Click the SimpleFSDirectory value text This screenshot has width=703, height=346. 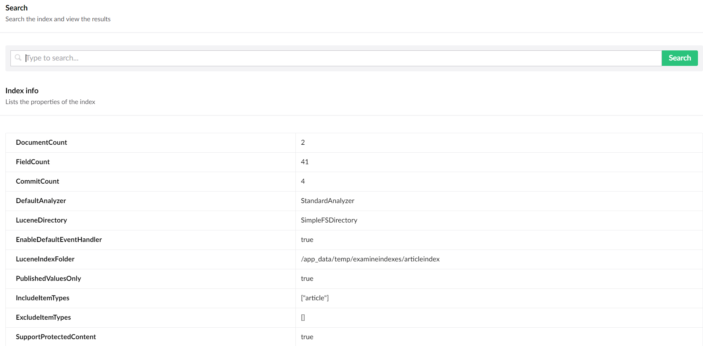(329, 220)
